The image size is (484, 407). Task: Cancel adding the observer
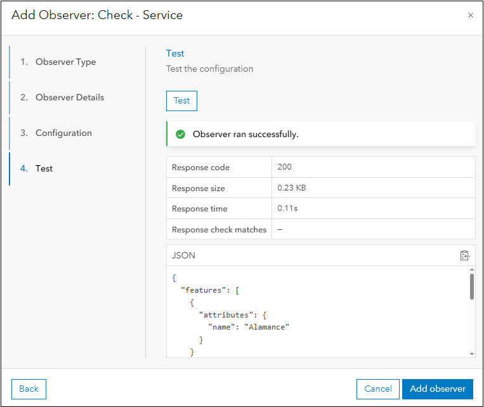click(x=377, y=389)
